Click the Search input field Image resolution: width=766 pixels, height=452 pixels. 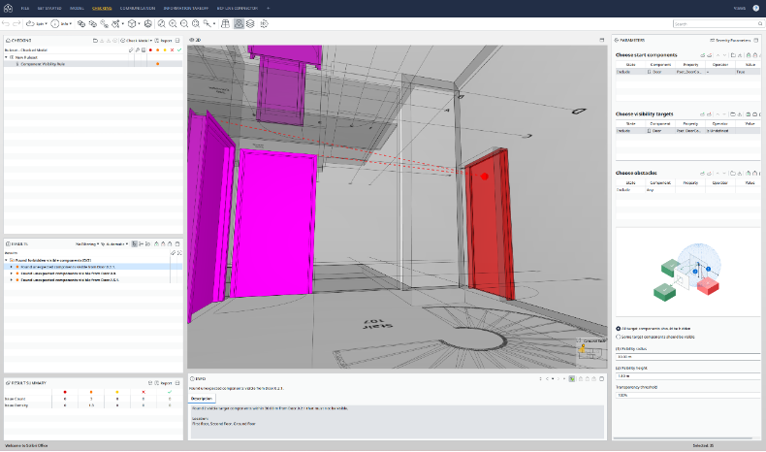point(718,23)
